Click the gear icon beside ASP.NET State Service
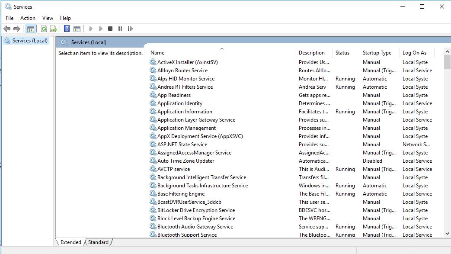The width and height of the screenshot is (451, 254). 153,144
